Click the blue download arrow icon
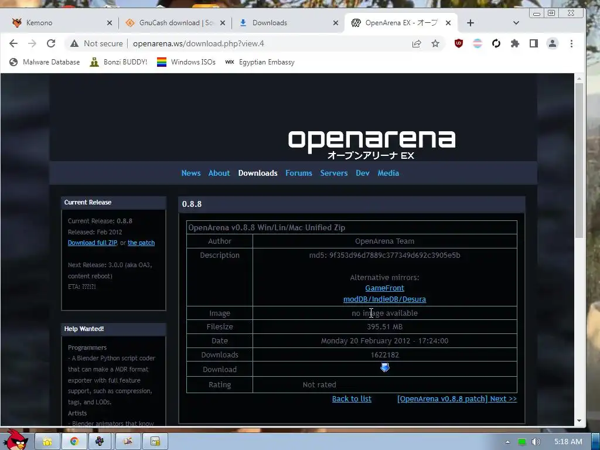The width and height of the screenshot is (600, 450). click(385, 368)
